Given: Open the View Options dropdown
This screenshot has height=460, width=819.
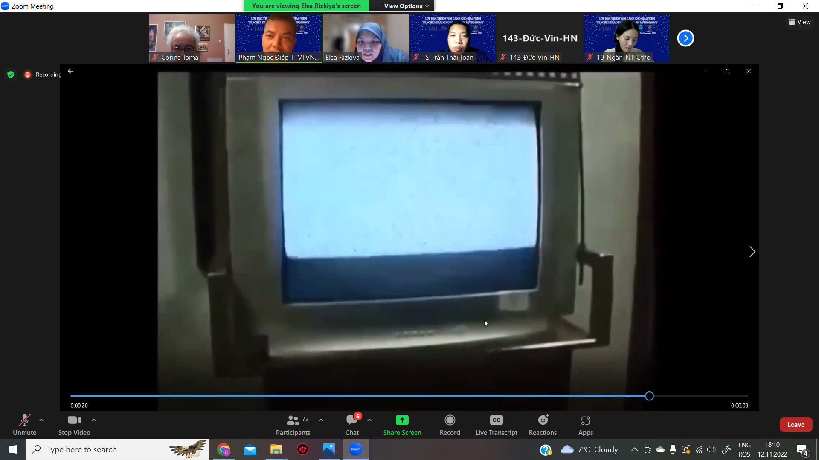Looking at the screenshot, I should (x=406, y=6).
